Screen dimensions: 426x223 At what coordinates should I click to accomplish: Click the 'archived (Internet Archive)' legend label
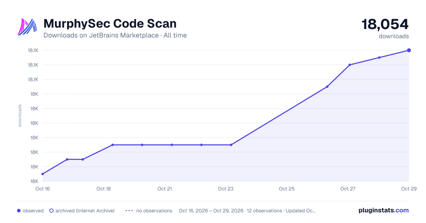(85, 211)
